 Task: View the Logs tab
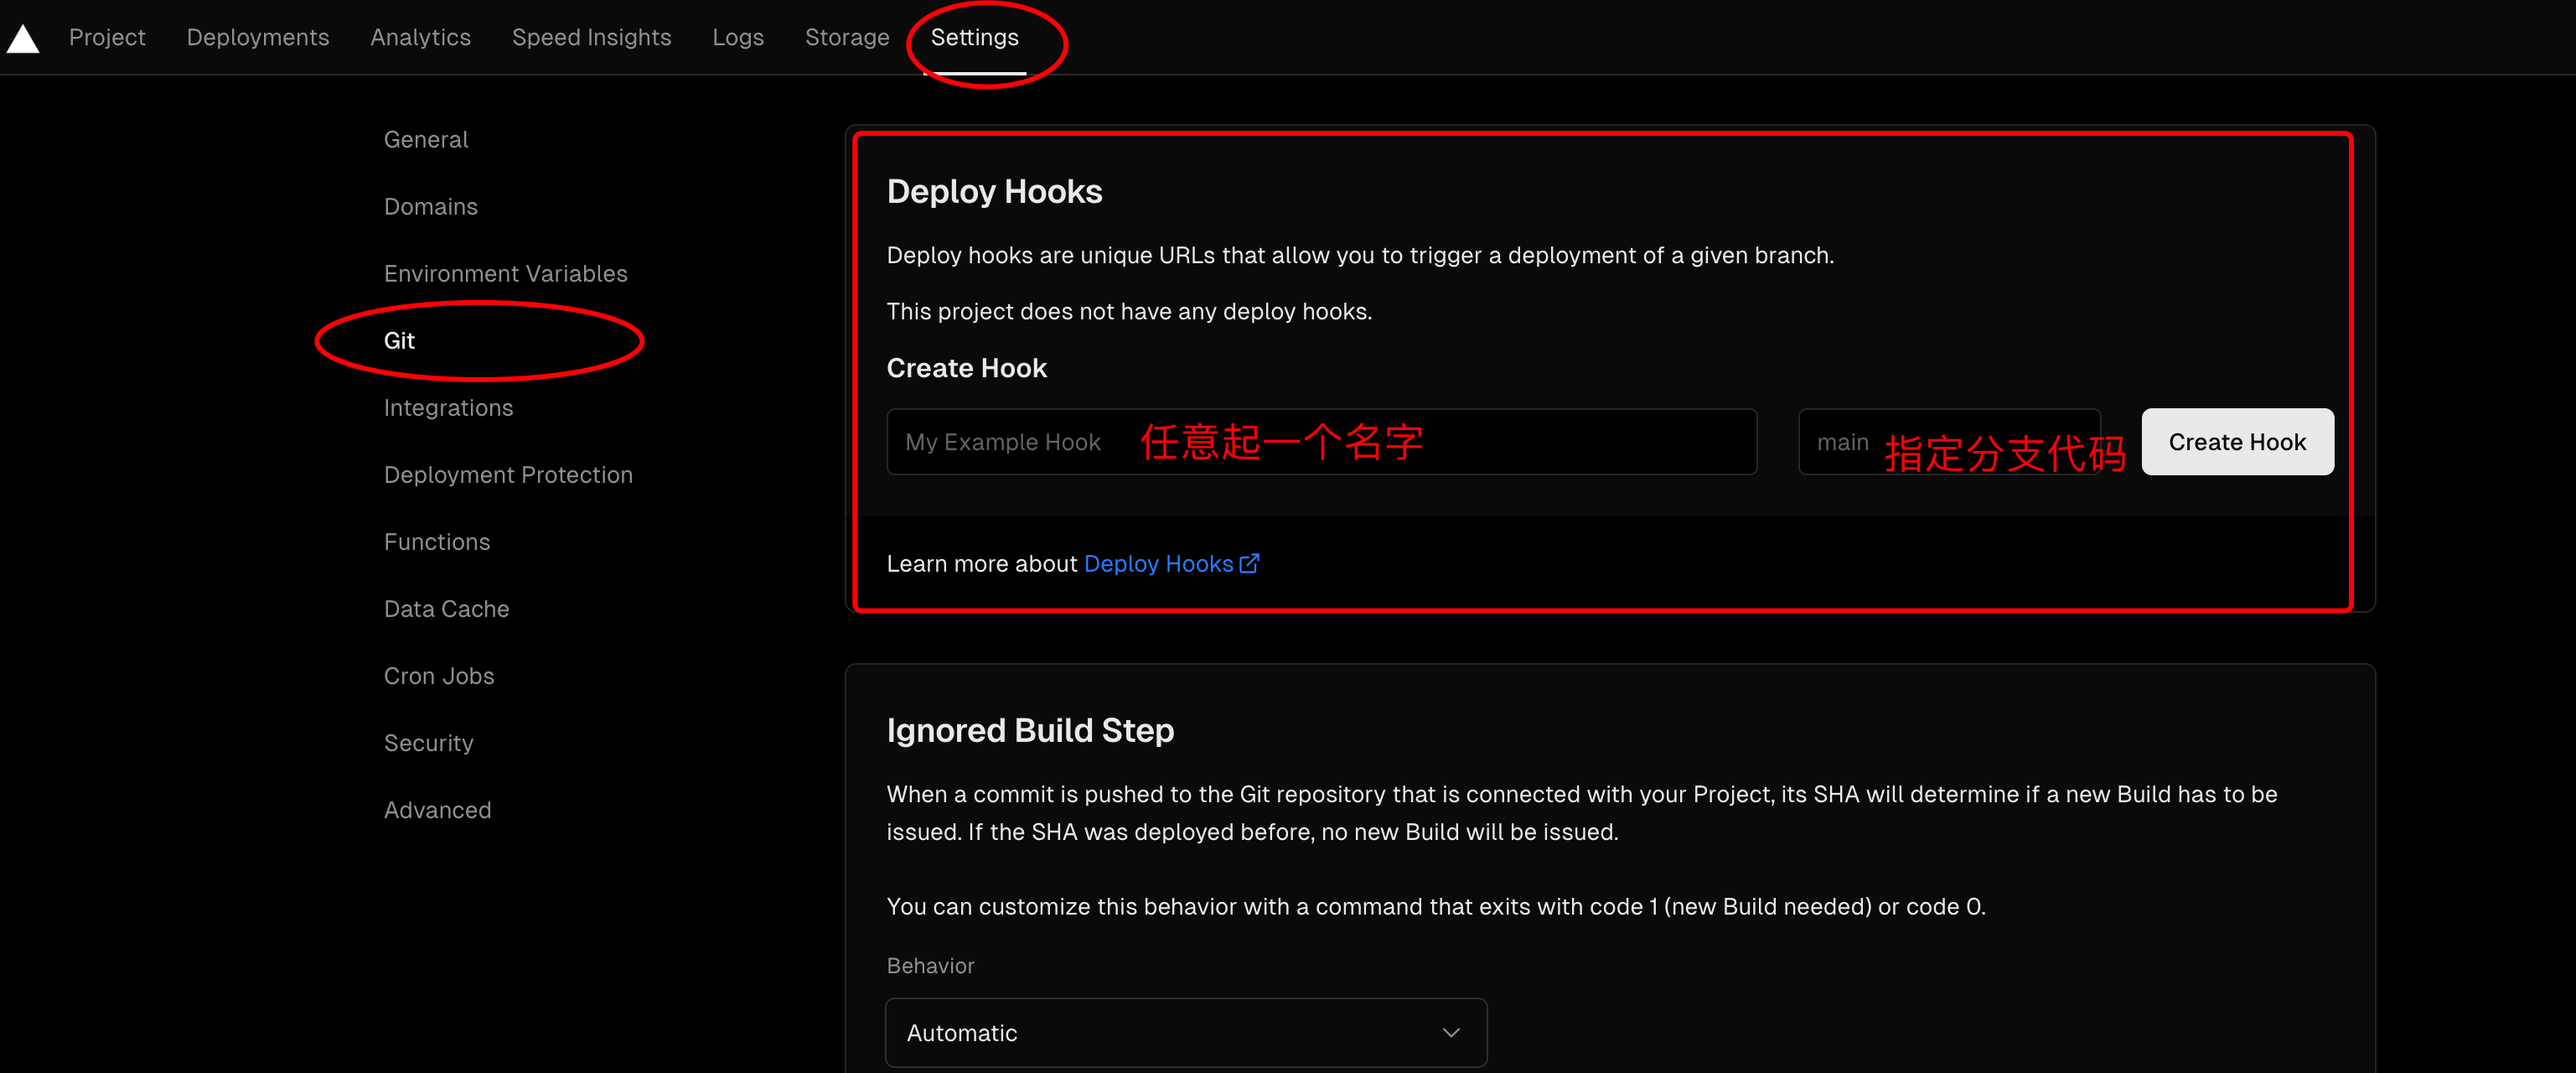pos(738,37)
